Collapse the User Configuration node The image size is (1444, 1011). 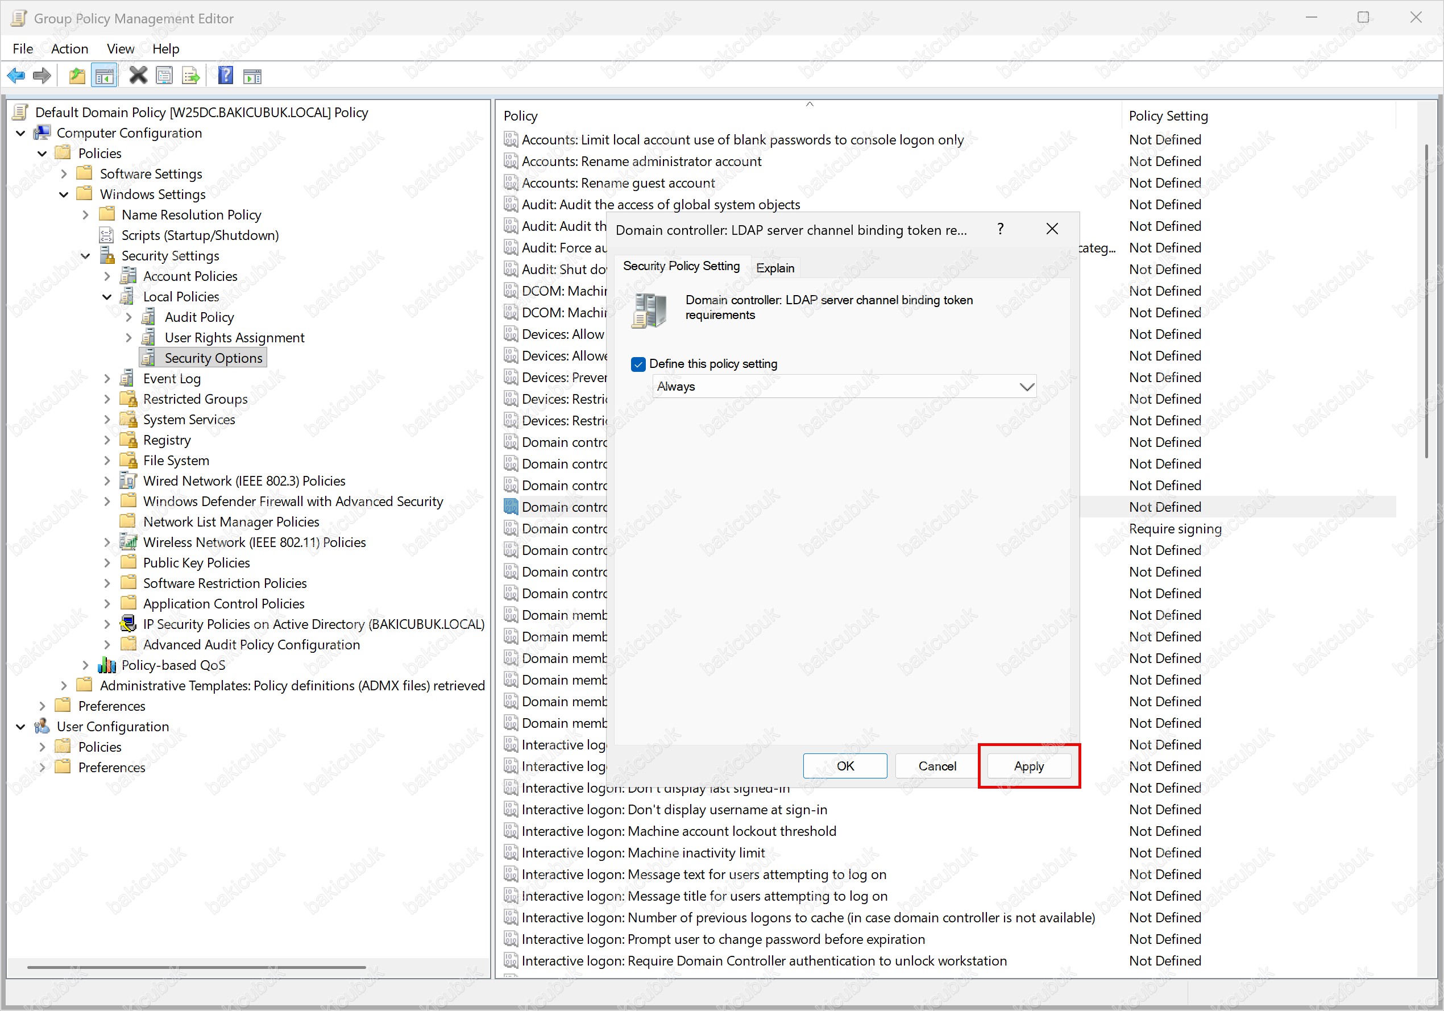pos(21,726)
